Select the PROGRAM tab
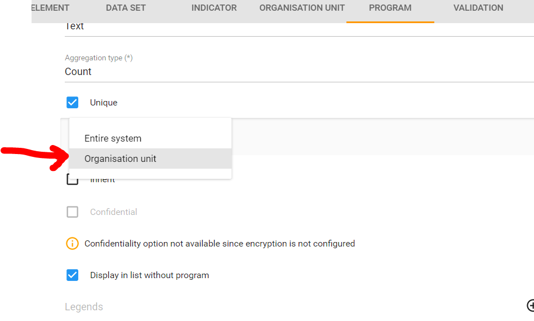This screenshot has width=534, height=321. tap(390, 8)
